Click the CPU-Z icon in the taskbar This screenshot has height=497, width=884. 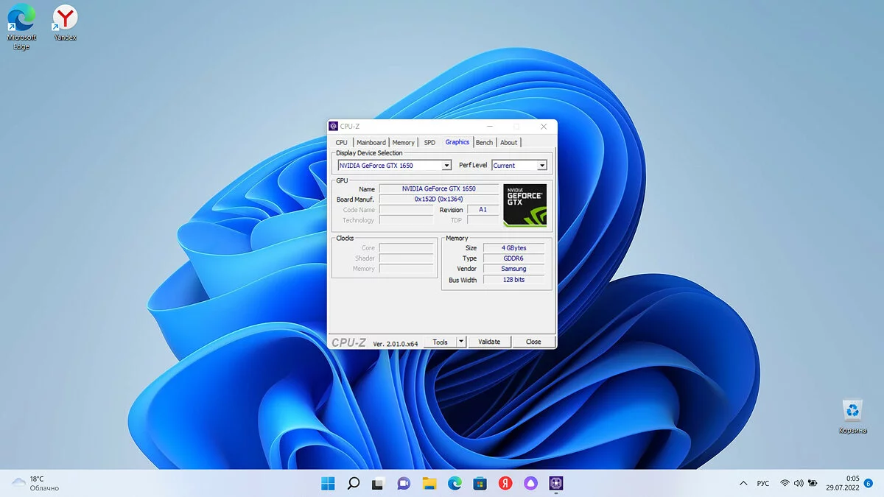[555, 484]
